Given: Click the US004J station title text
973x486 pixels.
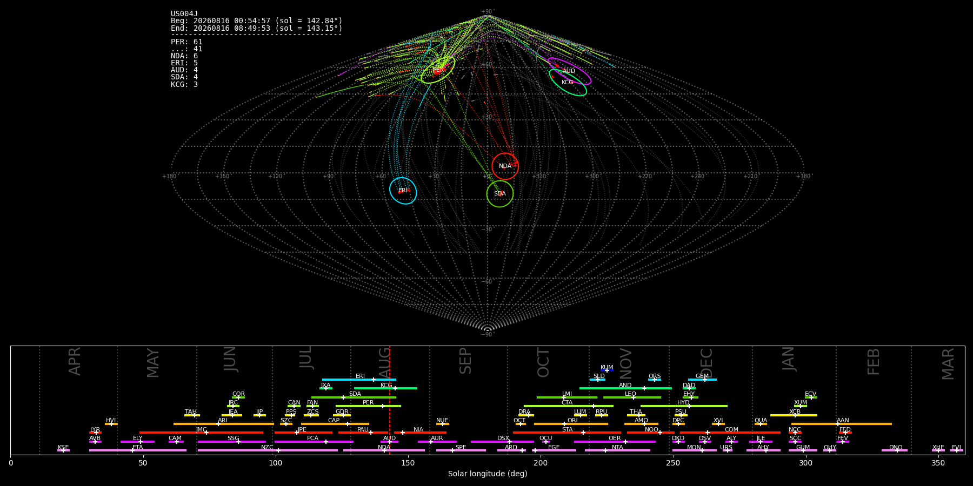Looking at the screenshot, I should (184, 14).
